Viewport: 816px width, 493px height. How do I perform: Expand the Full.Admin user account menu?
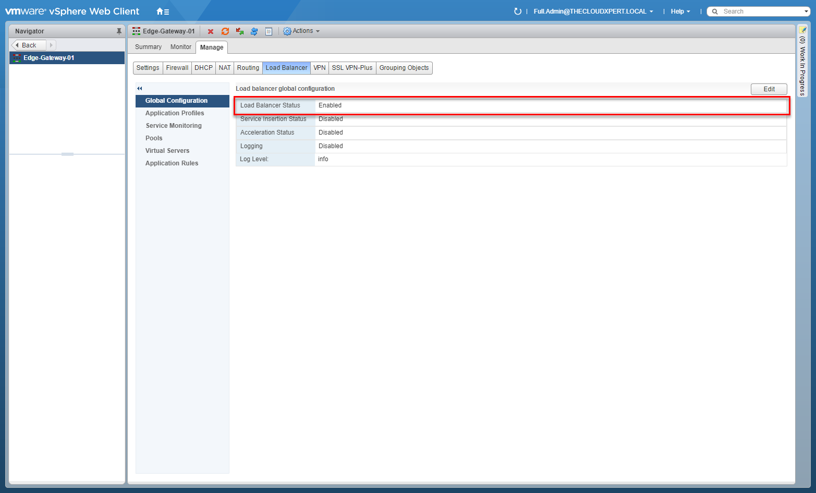[593, 11]
